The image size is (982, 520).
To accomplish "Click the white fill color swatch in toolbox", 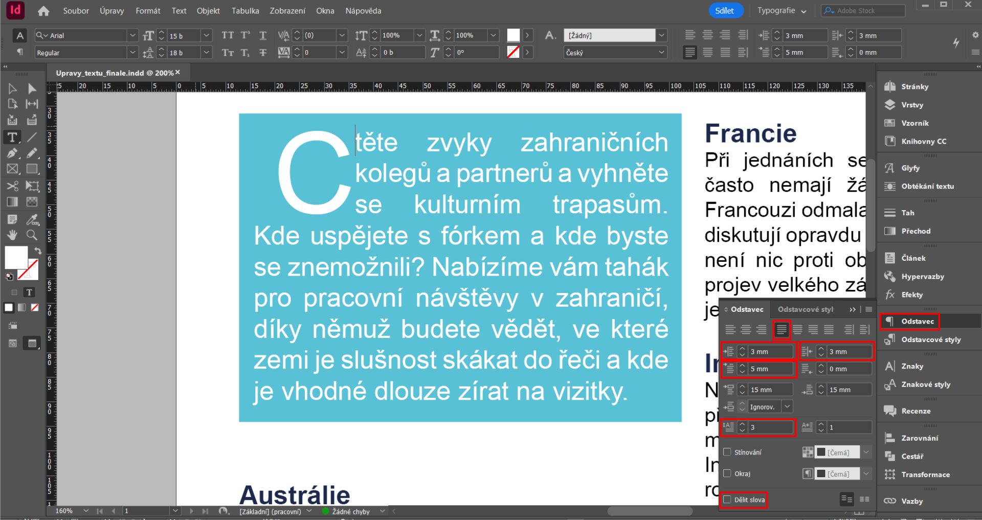I will [15, 257].
